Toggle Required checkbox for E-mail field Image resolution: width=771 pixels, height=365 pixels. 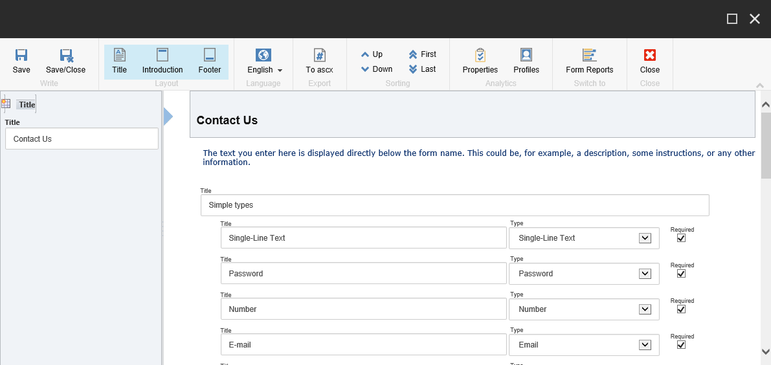(681, 345)
